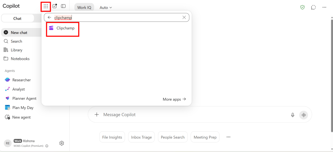
Task: Choose the People Search prompt chip
Action: (173, 137)
